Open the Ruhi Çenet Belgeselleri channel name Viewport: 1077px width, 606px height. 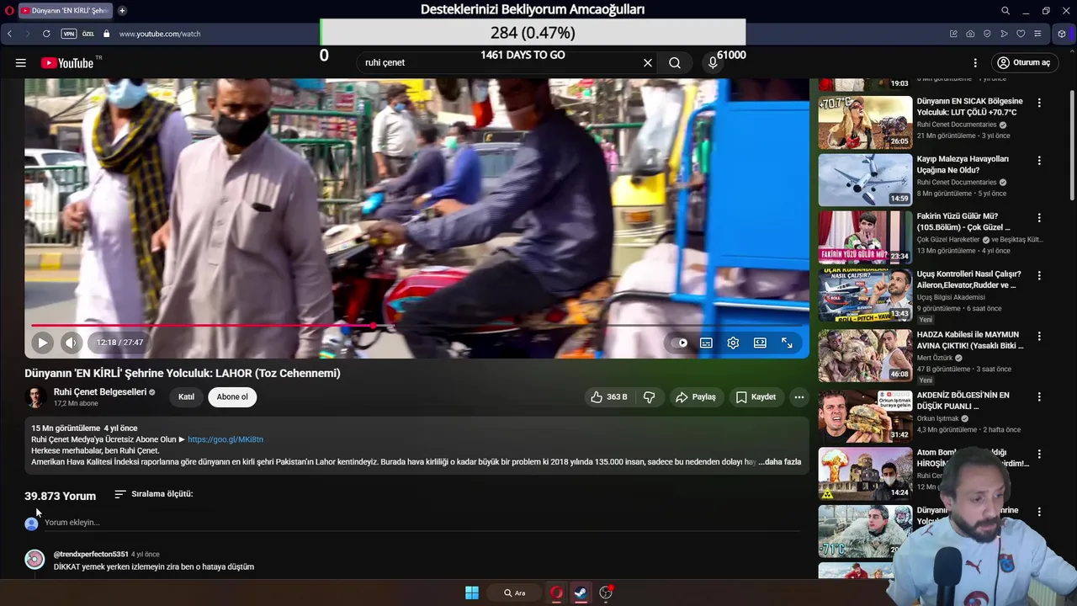pyautogui.click(x=100, y=392)
